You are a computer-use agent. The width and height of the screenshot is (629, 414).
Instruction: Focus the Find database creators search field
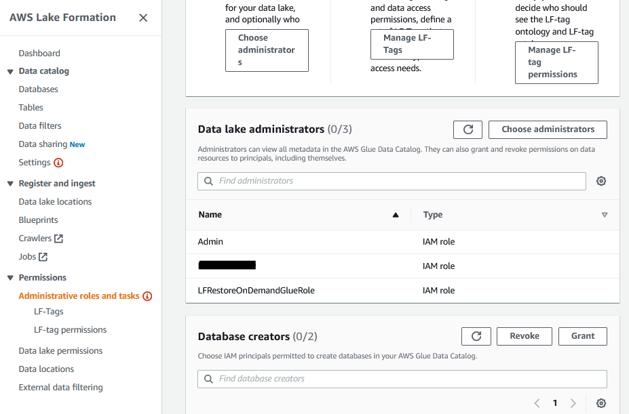coord(402,379)
